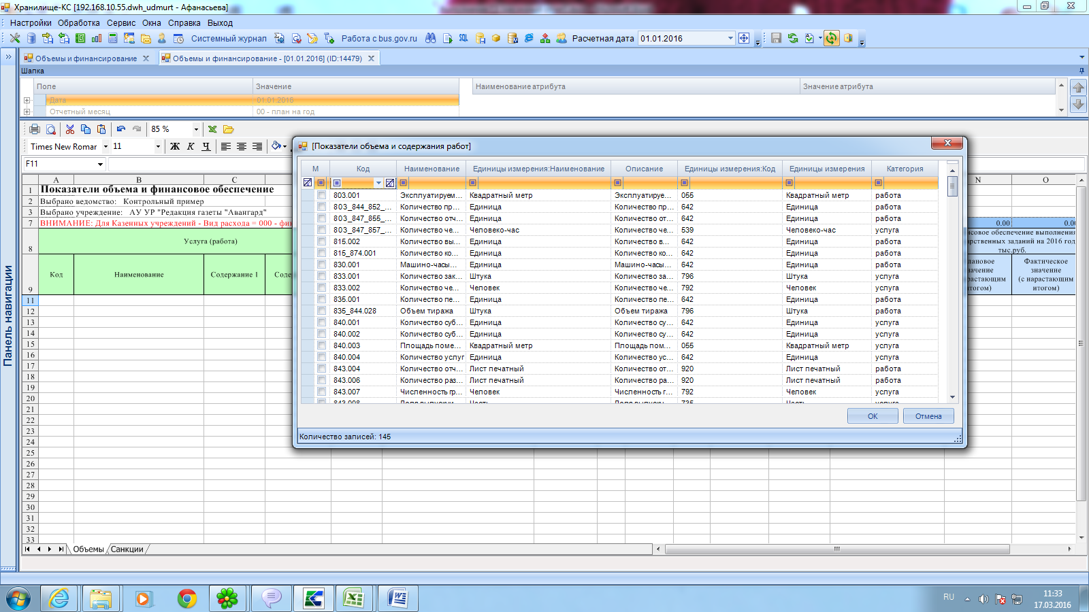Toggle bold formatting button Ж
This screenshot has height=612, width=1089.
[x=175, y=147]
